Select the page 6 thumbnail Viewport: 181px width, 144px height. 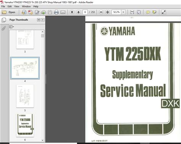point(25,125)
